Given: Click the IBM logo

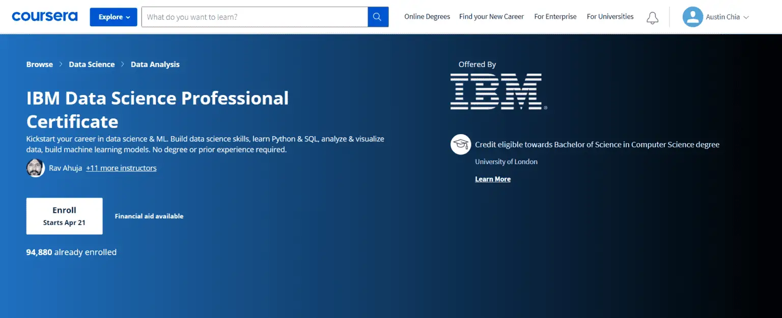Looking at the screenshot, I should (x=498, y=91).
